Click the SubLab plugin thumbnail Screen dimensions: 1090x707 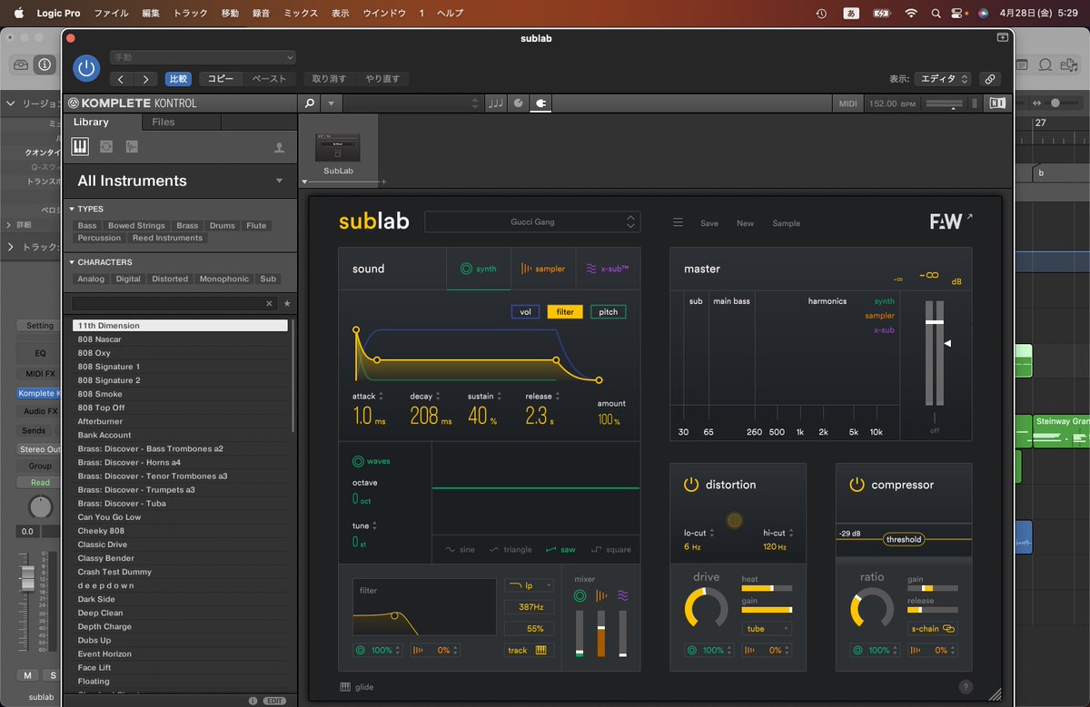click(x=338, y=148)
